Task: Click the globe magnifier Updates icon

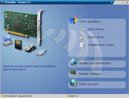Action: click(73, 62)
